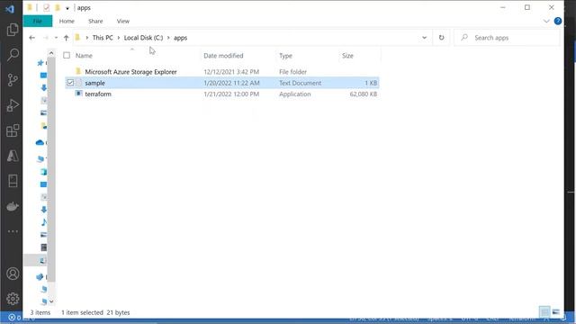The width and height of the screenshot is (576, 324).
Task: Expand chevron after Local Disk (C:) breadcrumb
Action: pyautogui.click(x=168, y=38)
